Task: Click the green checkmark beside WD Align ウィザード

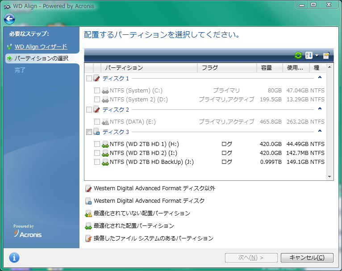Action: click(9, 47)
